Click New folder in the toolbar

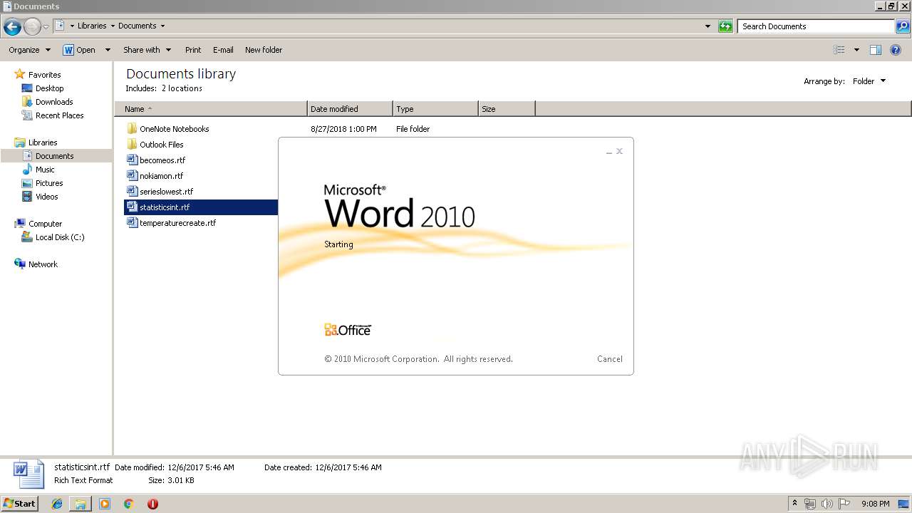point(264,50)
